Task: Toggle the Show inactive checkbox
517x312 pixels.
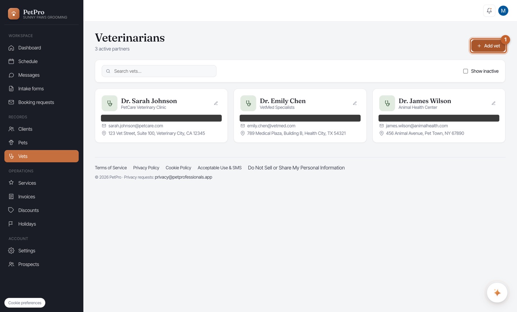Action: 465,71
